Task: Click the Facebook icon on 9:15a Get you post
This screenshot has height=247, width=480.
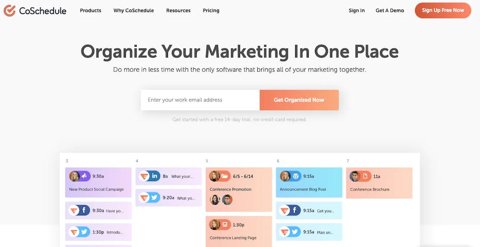Action: (x=295, y=210)
